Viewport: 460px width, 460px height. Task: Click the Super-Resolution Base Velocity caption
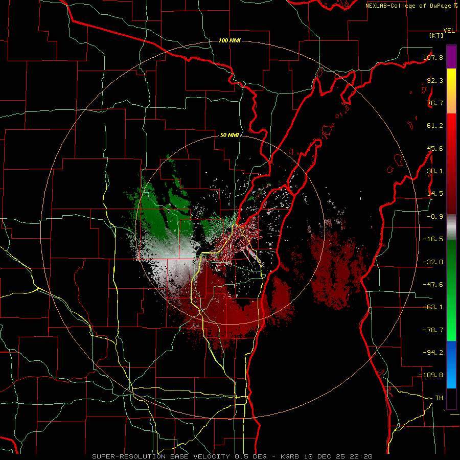coord(233,456)
